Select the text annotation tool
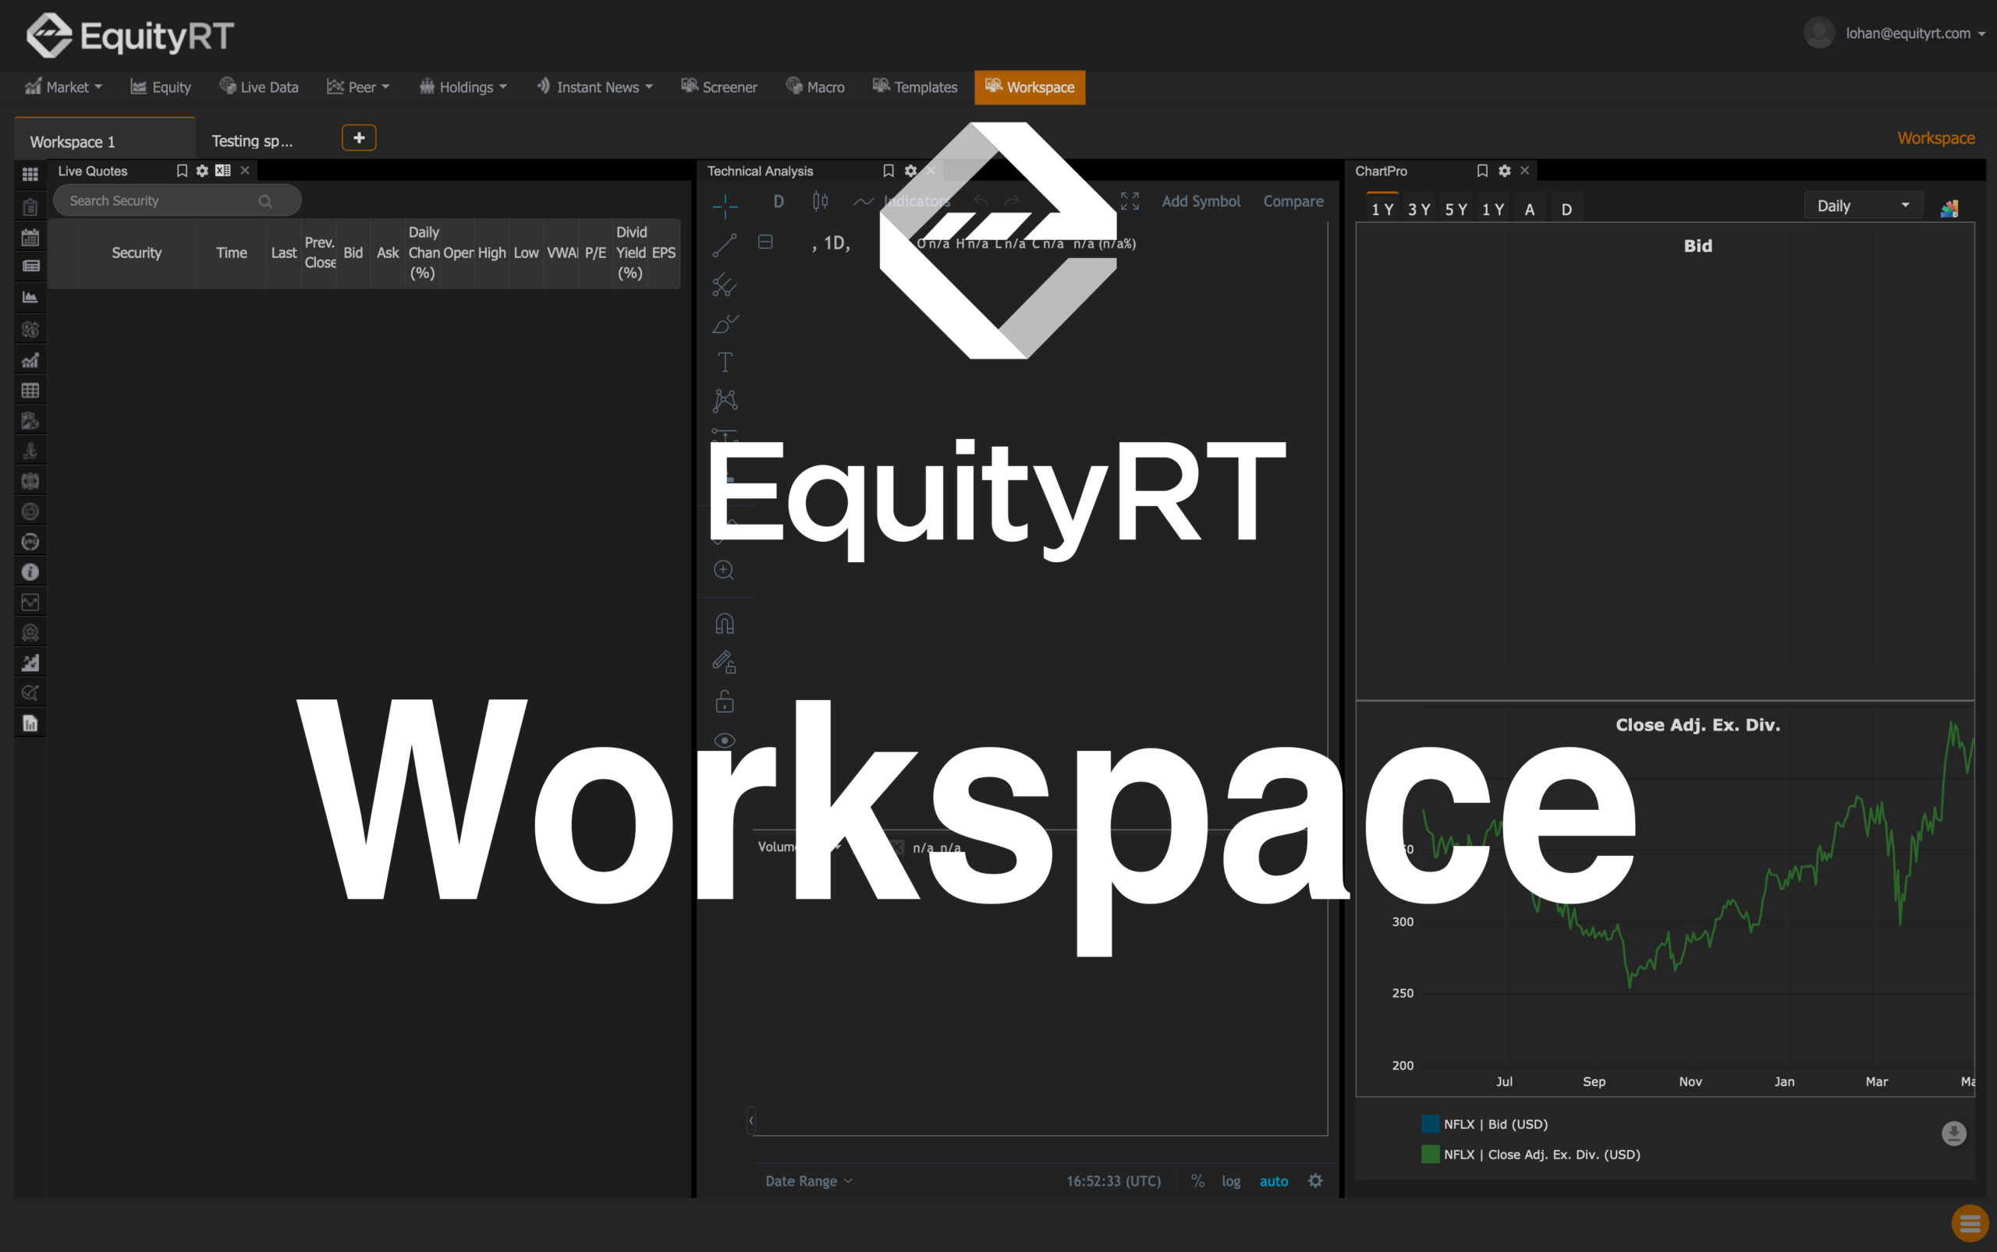Viewport: 1997px width, 1252px height. 725,362
